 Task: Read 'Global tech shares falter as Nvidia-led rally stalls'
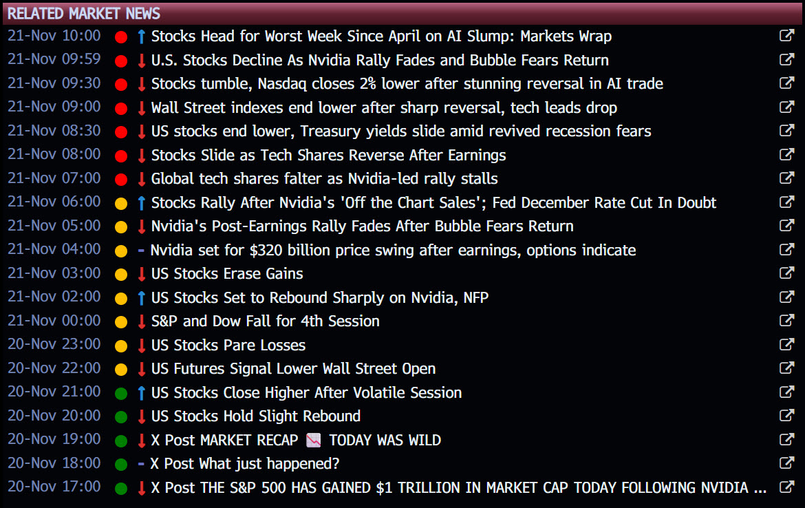tap(324, 179)
